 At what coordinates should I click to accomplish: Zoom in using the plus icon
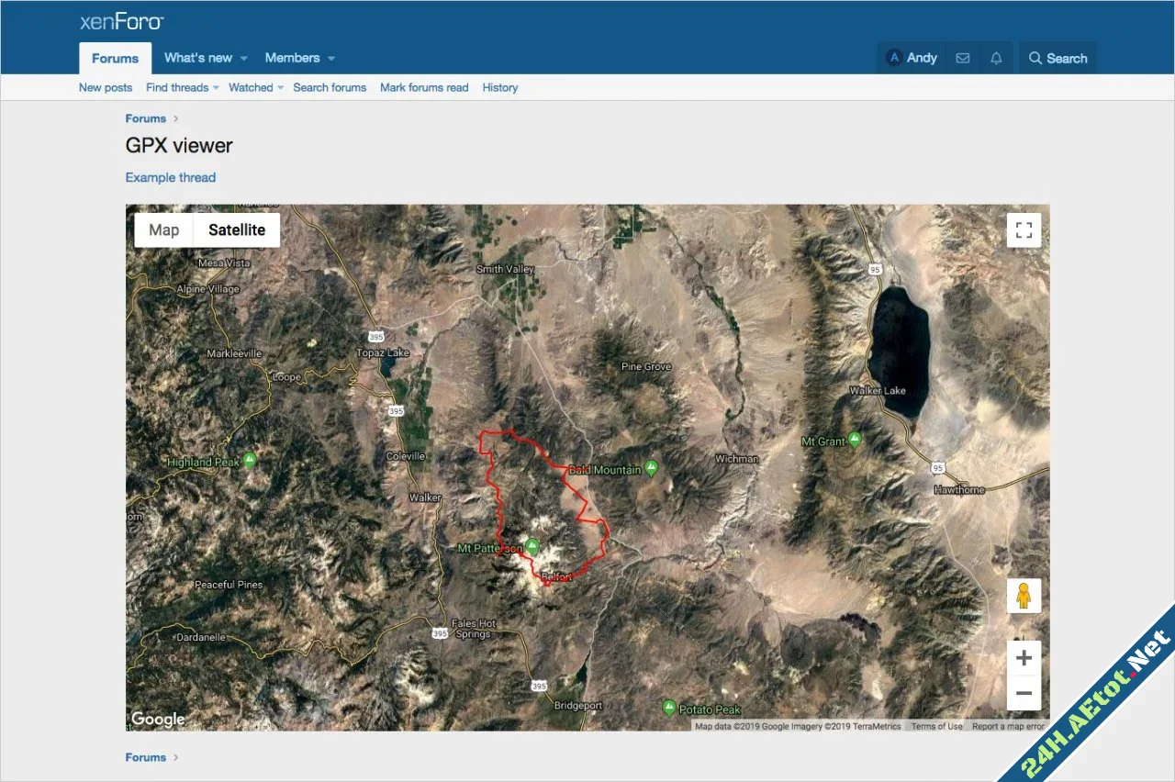click(x=1024, y=657)
